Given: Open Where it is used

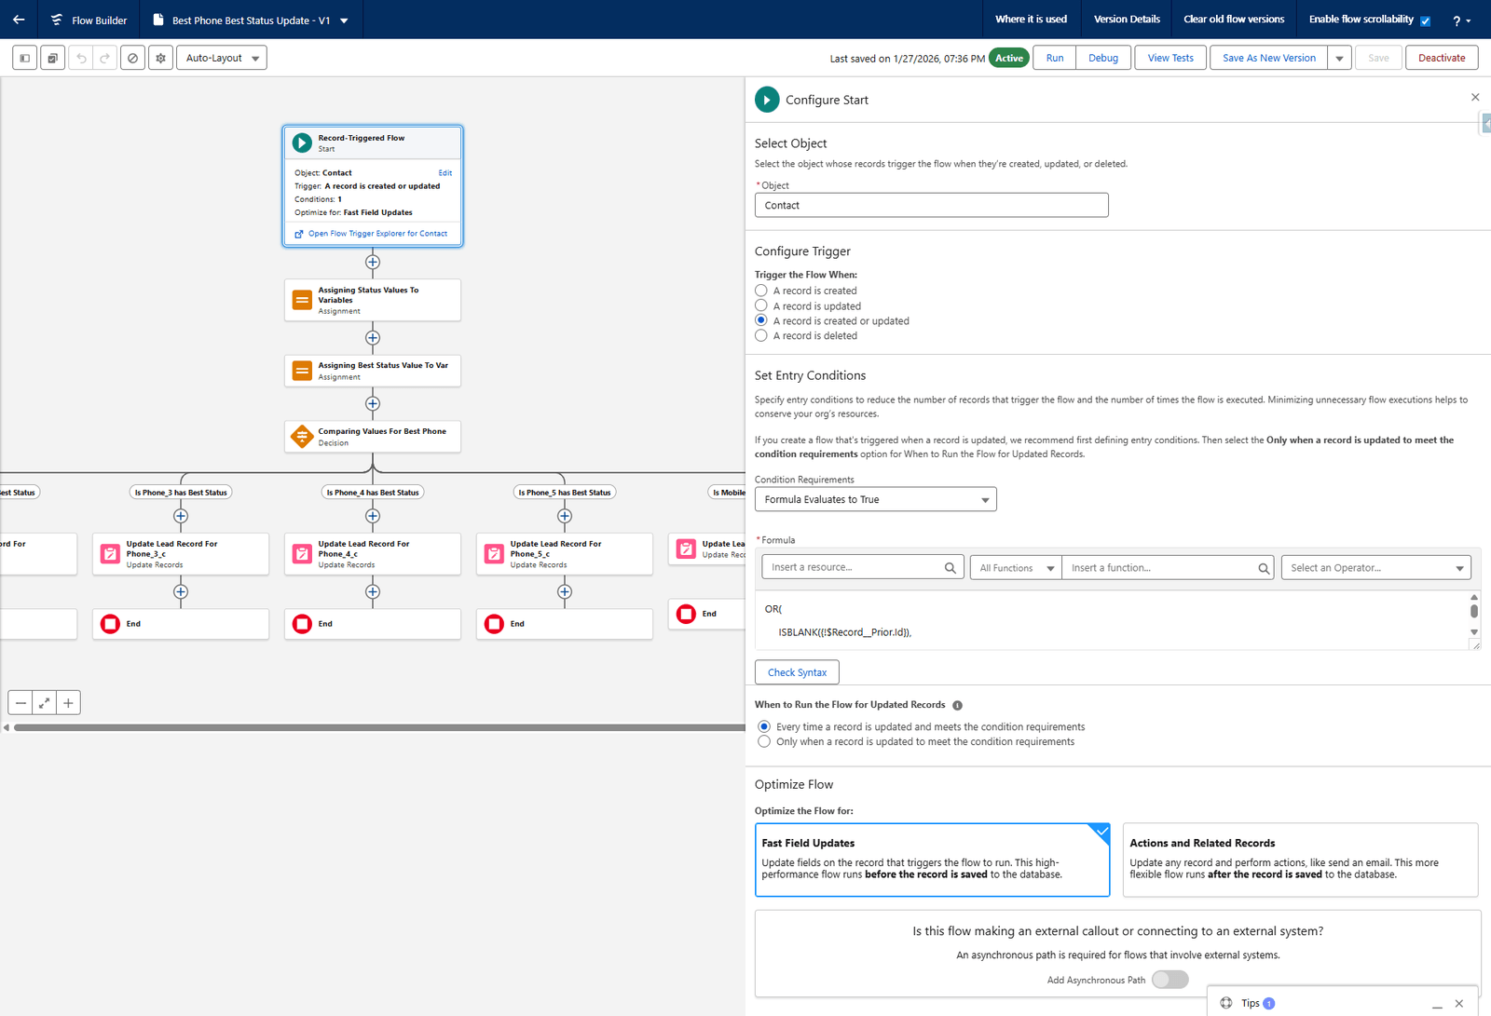Looking at the screenshot, I should 1031,20.
